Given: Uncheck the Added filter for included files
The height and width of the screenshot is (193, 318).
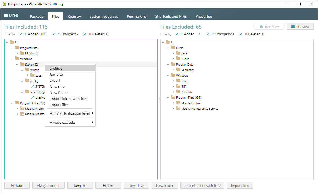Looking at the screenshot, I should [x=21, y=34].
